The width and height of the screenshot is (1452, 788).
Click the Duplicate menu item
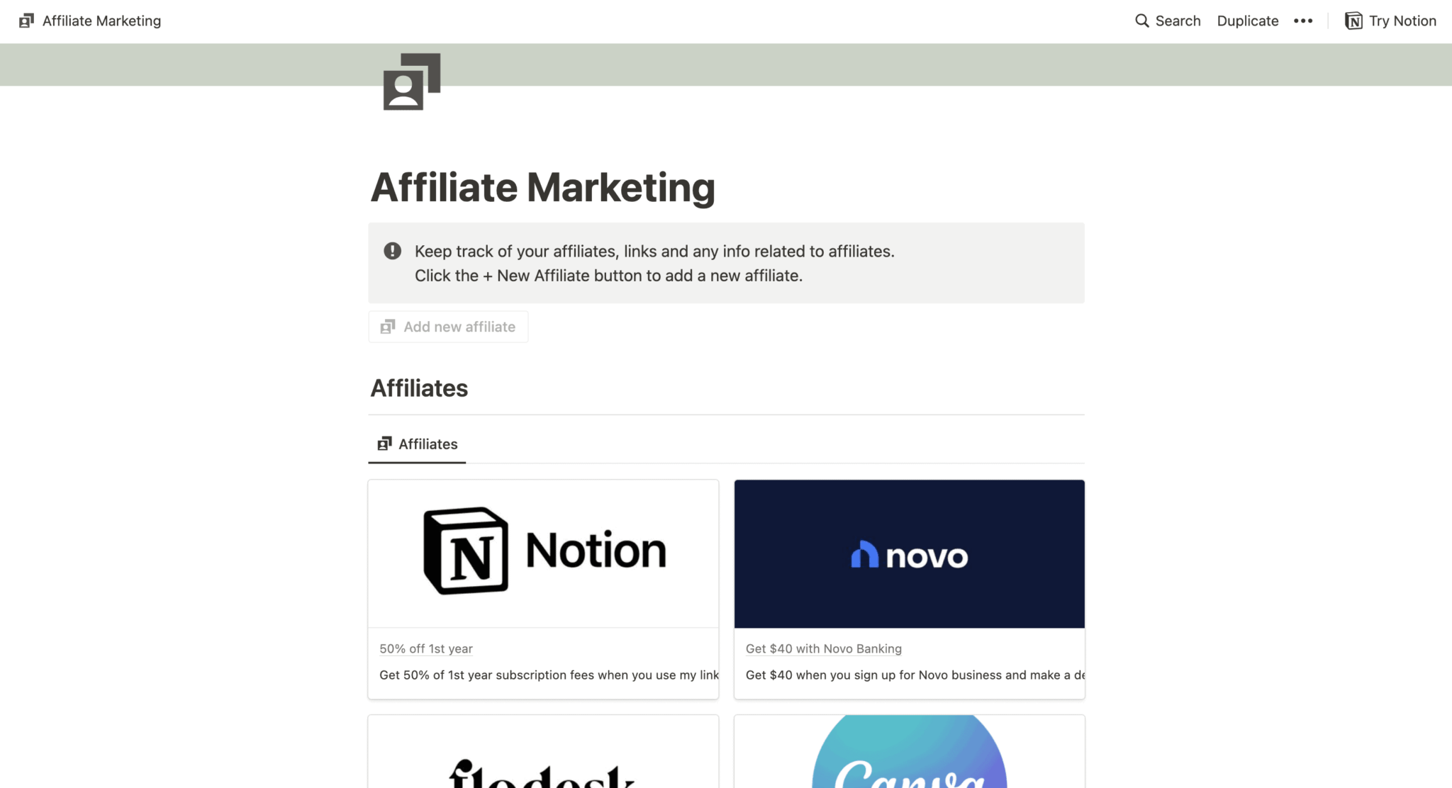[1249, 19]
